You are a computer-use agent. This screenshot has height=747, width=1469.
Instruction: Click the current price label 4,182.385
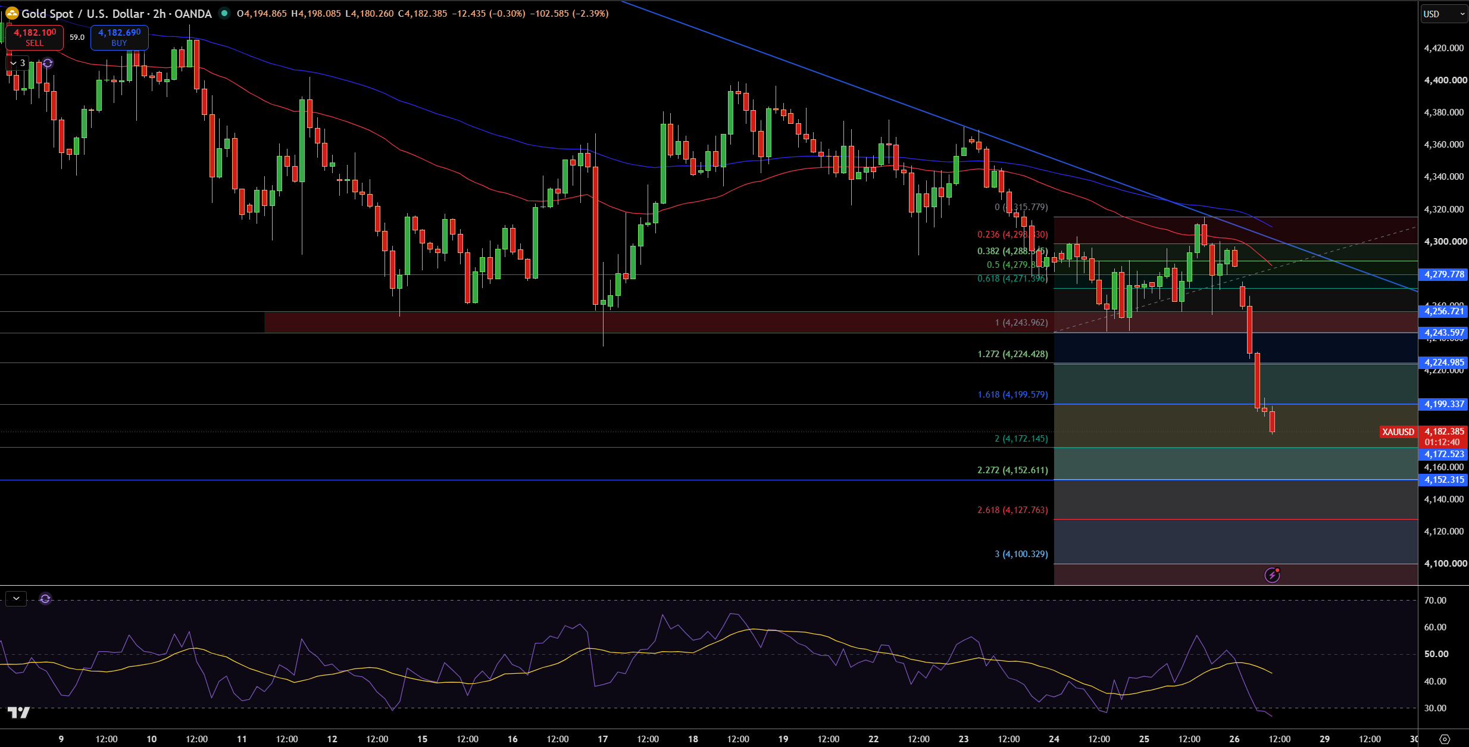[x=1444, y=432]
